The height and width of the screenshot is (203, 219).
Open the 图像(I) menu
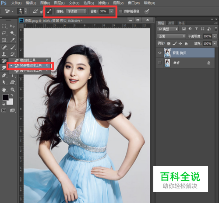click(x=45, y=3)
